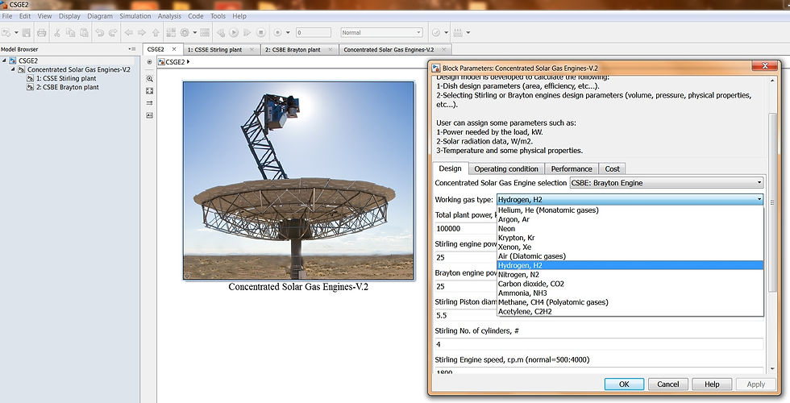
Task: Choose Nitrogen, N2 from gas list
Action: [630, 275]
